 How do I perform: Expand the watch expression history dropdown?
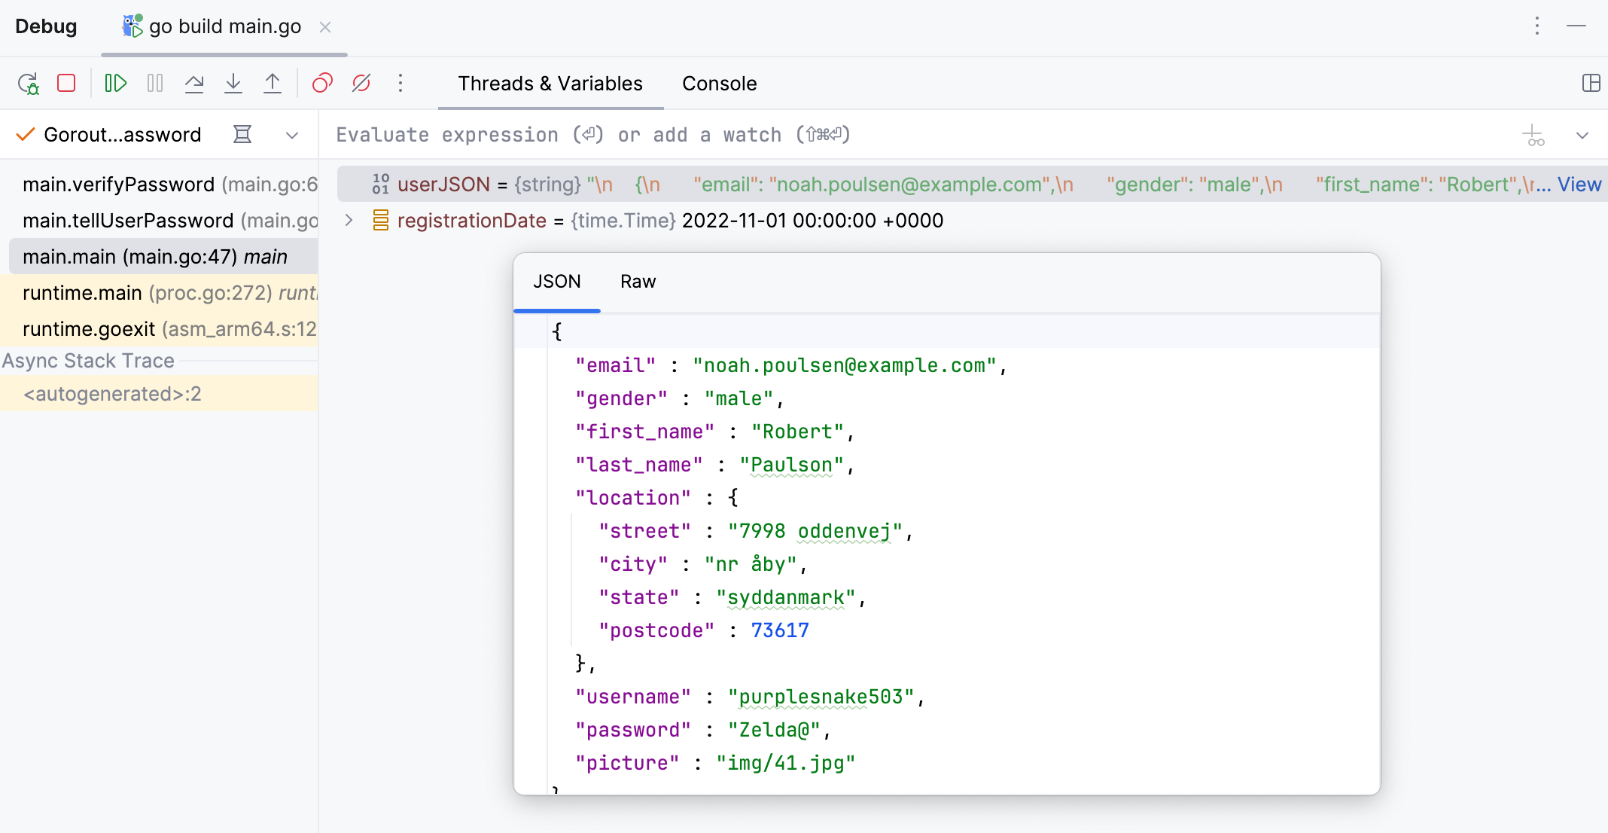pyautogui.click(x=1582, y=136)
